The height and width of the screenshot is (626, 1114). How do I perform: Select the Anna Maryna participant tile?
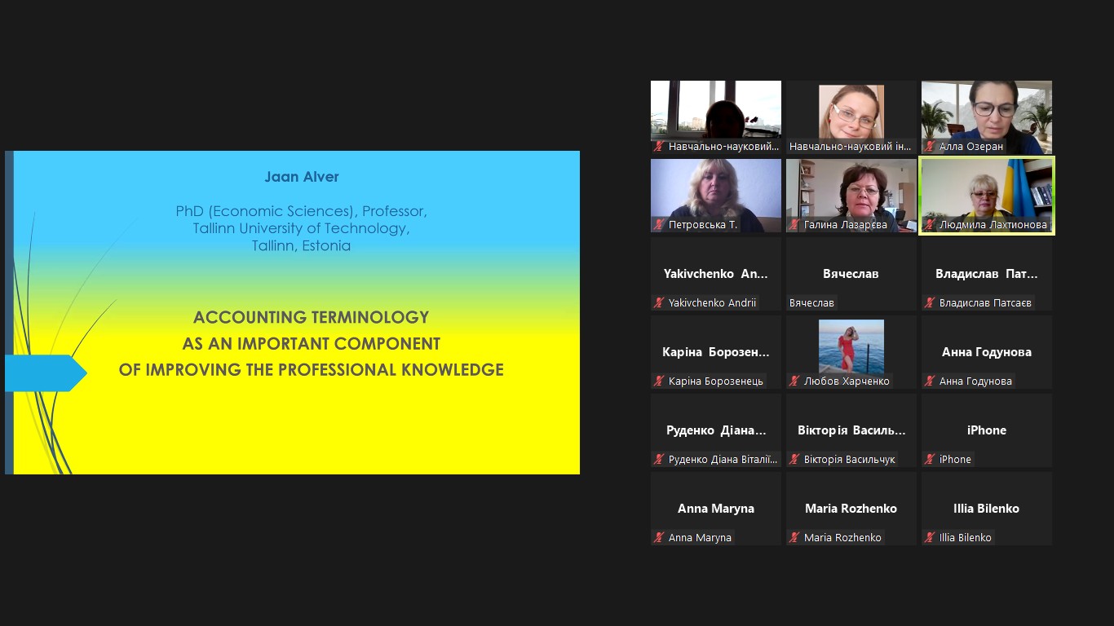coord(715,509)
